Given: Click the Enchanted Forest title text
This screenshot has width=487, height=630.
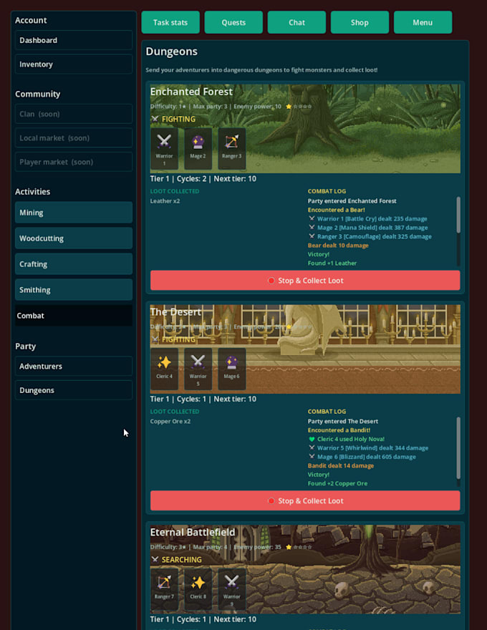Looking at the screenshot, I should [x=191, y=92].
